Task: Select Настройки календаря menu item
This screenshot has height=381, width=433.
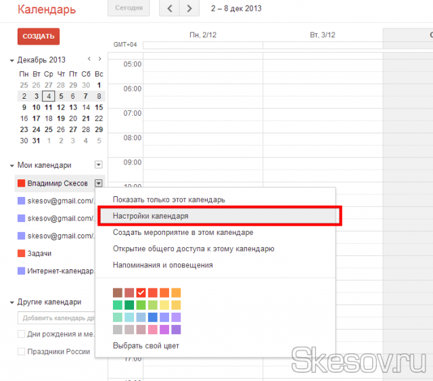Action: coord(150,216)
